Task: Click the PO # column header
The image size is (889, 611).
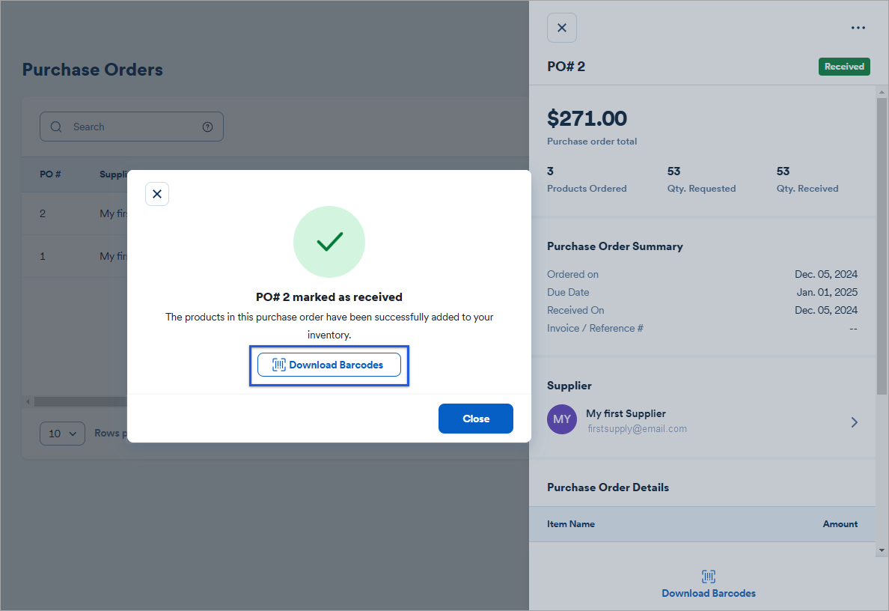Action: pyautogui.click(x=50, y=174)
